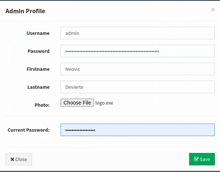Focus the Current Password input field
The height and width of the screenshot is (172, 220).
click(138, 130)
